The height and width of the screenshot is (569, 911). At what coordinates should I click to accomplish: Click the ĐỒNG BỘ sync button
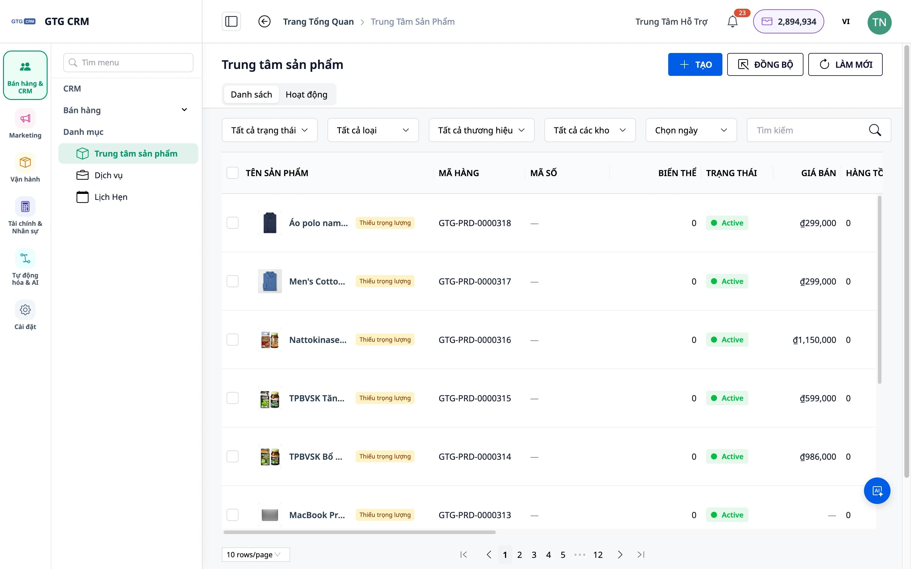pyautogui.click(x=765, y=64)
